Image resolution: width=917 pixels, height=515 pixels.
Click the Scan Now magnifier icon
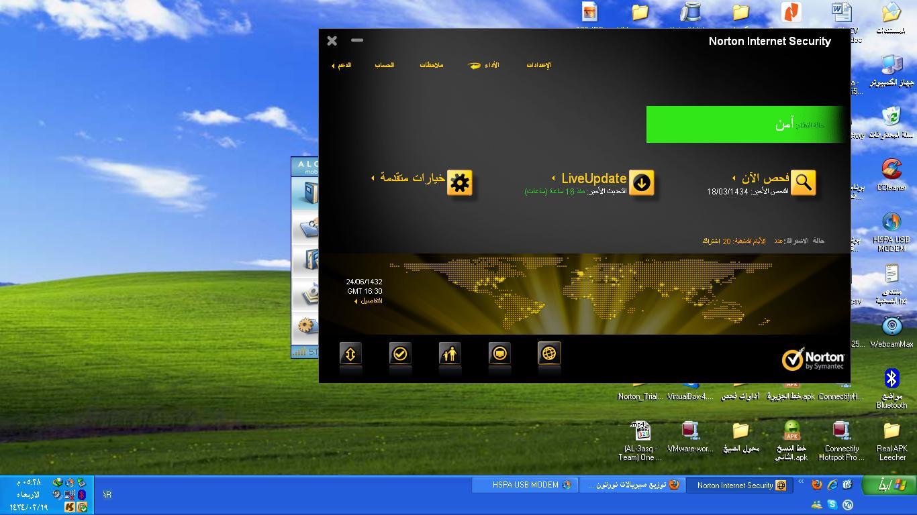pos(804,182)
